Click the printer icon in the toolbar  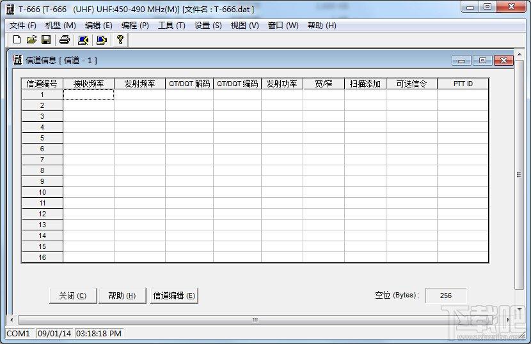[65, 40]
